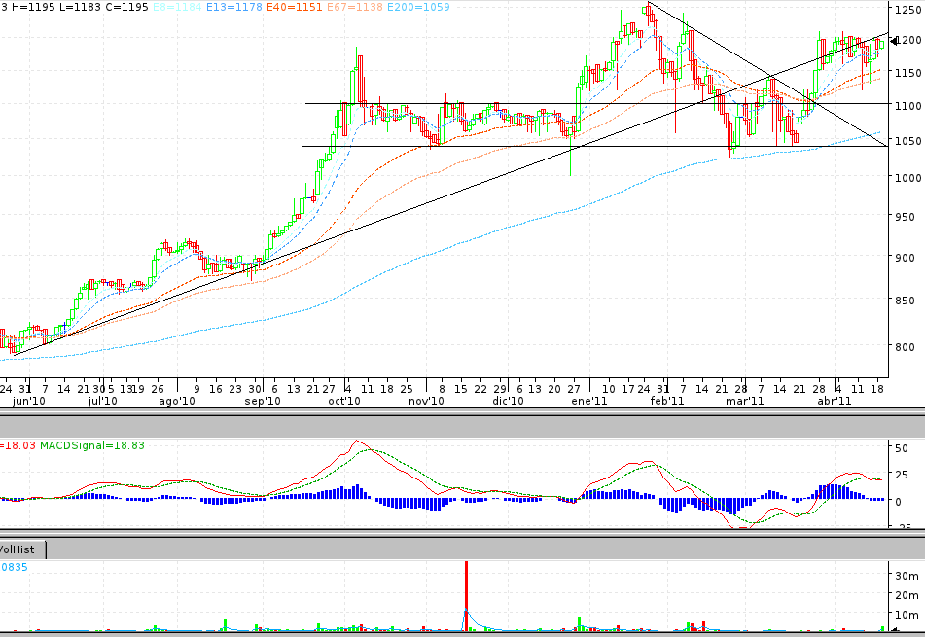Click the 50 label on MACD axis
This screenshot has height=637, width=925.
[x=902, y=449]
